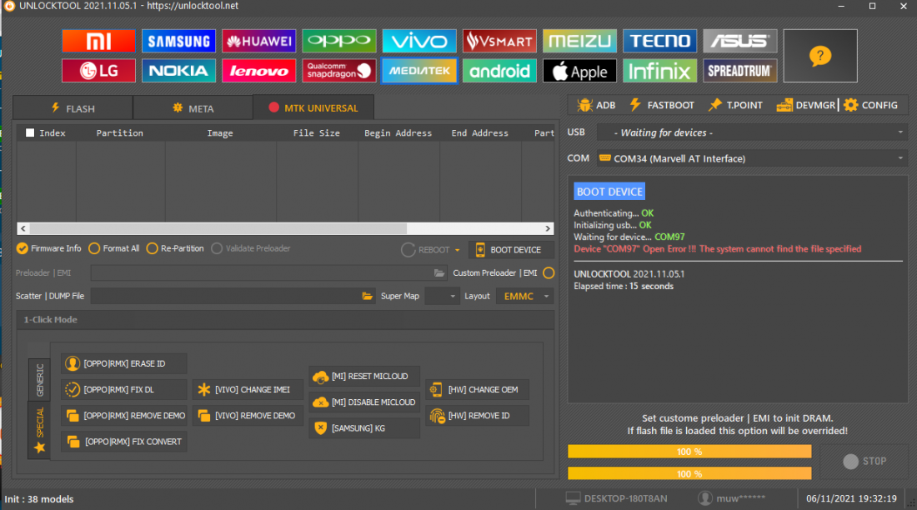This screenshot has width=917, height=510.
Task: Select the ASUS brand logo
Action: 739,41
